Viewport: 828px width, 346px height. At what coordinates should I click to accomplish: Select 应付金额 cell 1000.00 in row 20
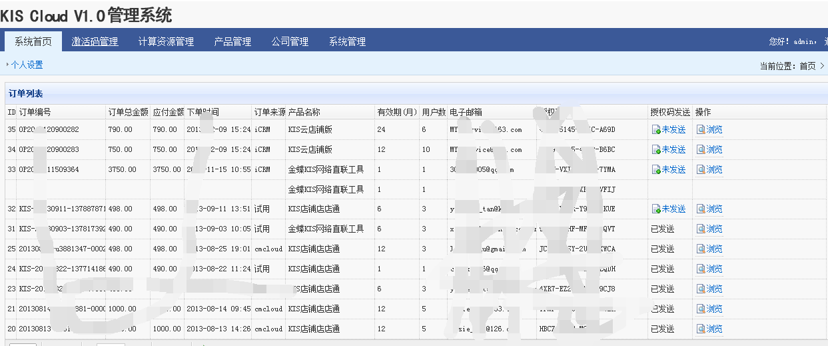tap(167, 329)
